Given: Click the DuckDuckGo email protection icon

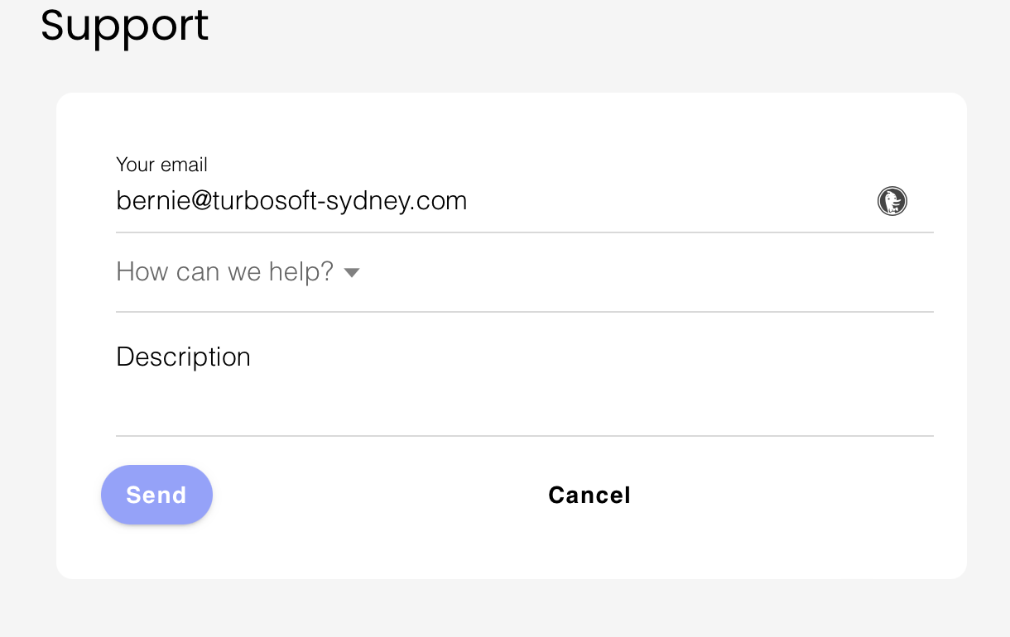Looking at the screenshot, I should [x=892, y=201].
